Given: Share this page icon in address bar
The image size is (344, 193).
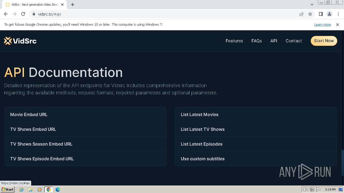Looking at the screenshot, I should (x=302, y=14).
